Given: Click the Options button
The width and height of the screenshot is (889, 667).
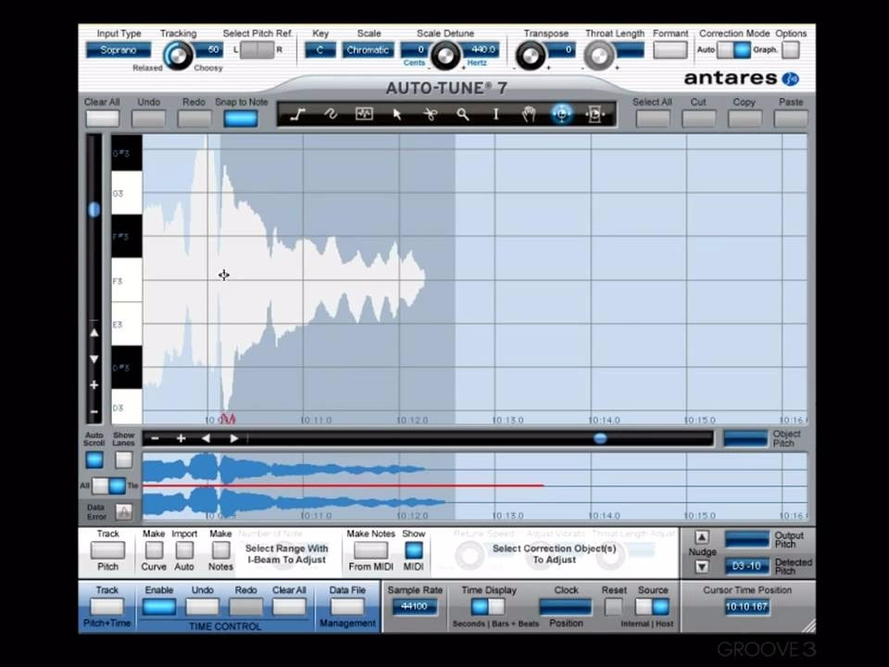Looking at the screenshot, I should pyautogui.click(x=790, y=50).
